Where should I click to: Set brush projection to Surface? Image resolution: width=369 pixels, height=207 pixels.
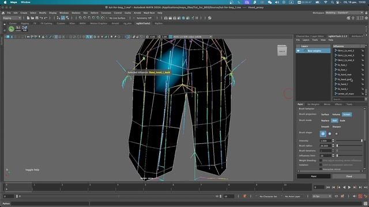(x=325, y=114)
